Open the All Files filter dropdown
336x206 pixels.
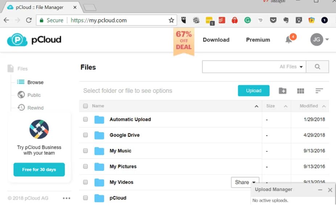(x=291, y=67)
